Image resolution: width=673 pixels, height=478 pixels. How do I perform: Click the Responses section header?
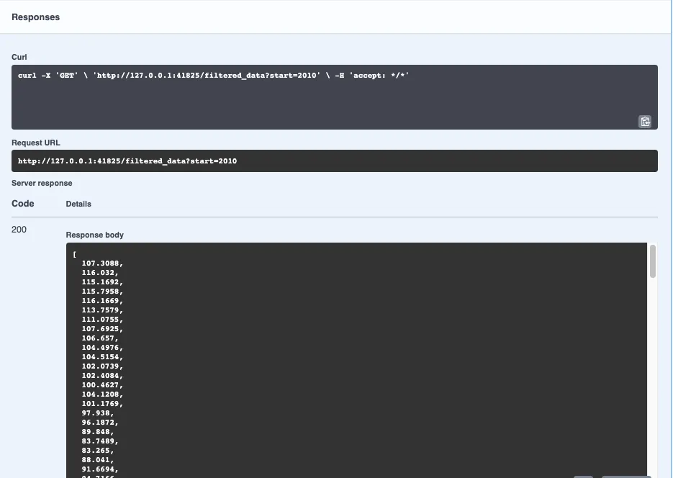(35, 17)
